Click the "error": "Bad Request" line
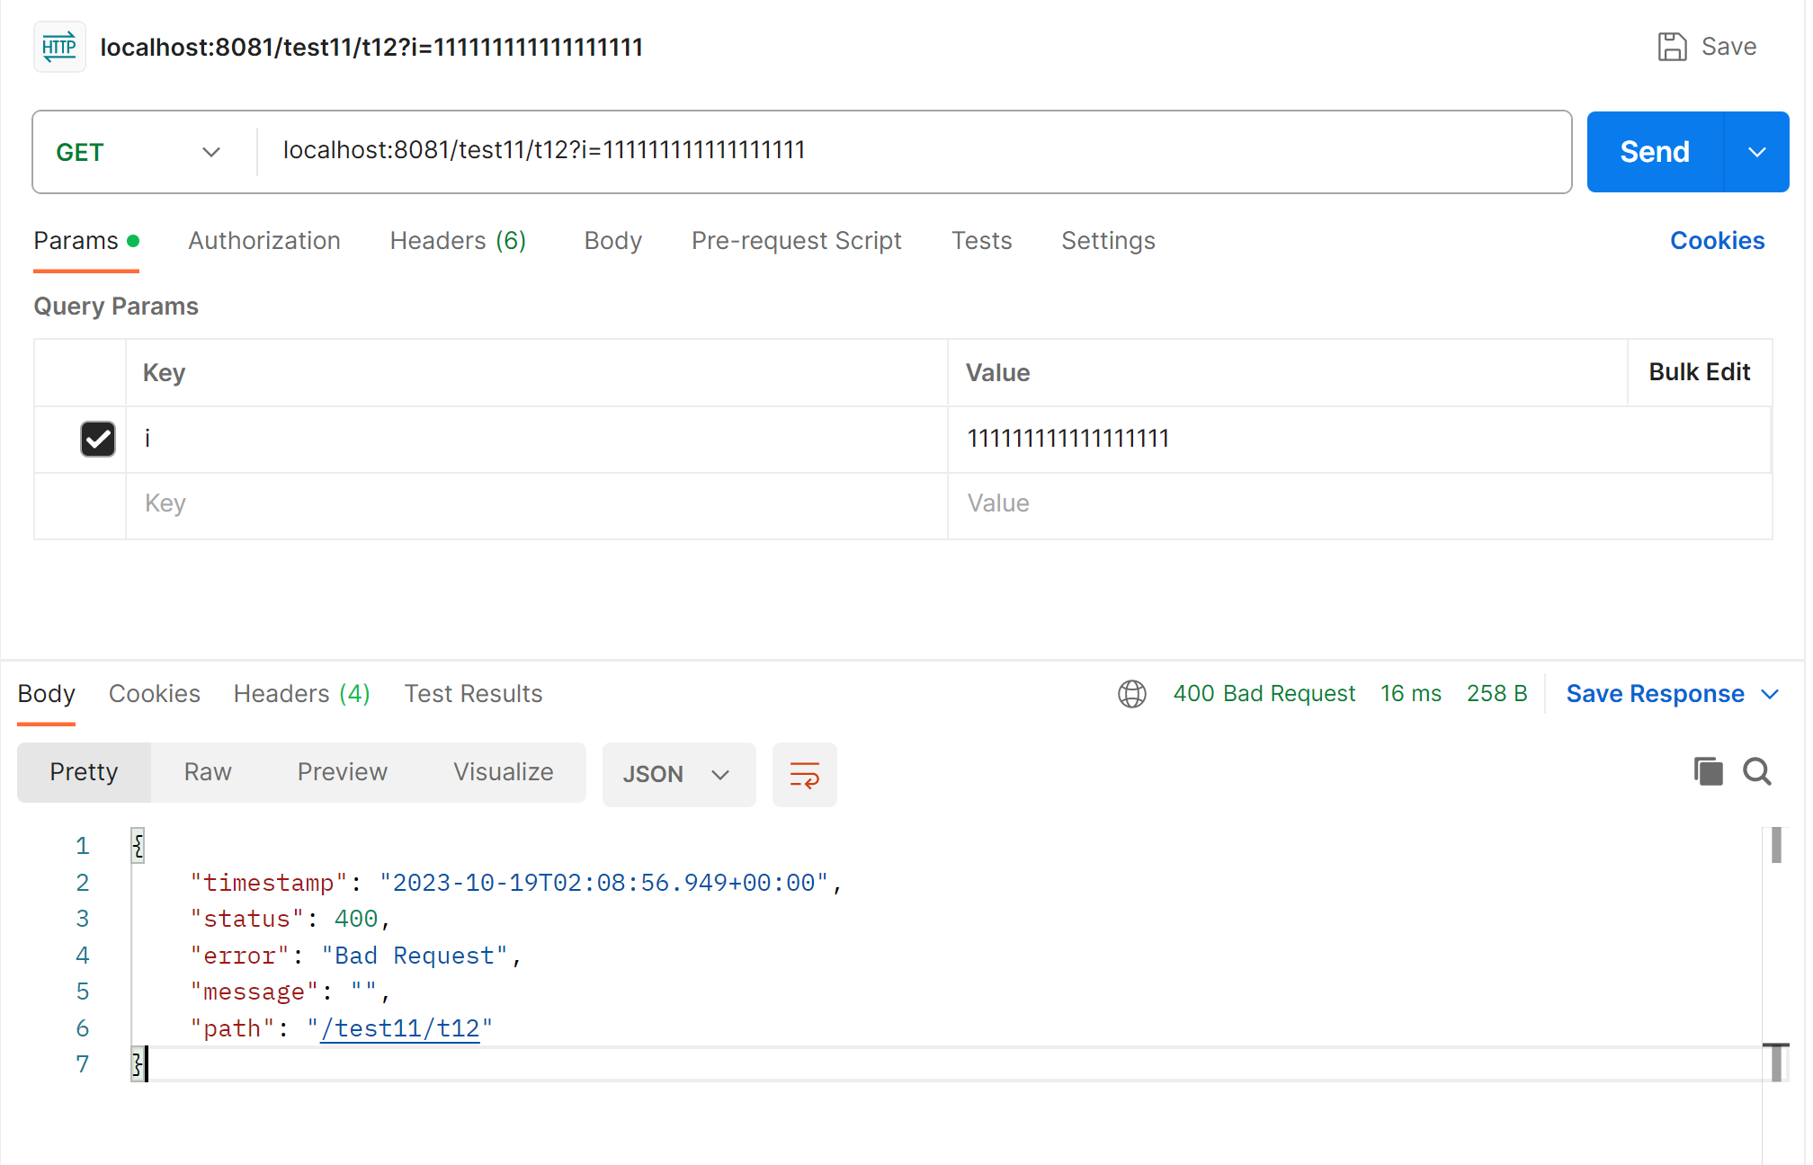The height and width of the screenshot is (1165, 1813). click(355, 956)
